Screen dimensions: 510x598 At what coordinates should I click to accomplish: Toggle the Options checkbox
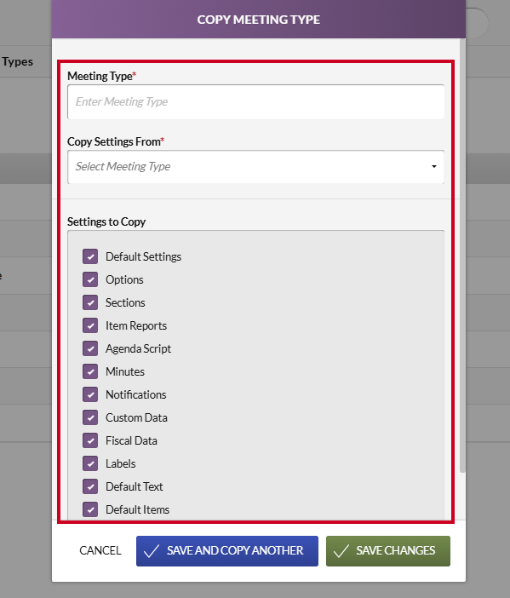[90, 279]
